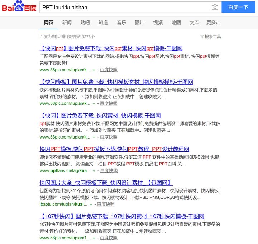
Task: Open 百度快照 for pptfans.cn result
Action: [109, 171]
